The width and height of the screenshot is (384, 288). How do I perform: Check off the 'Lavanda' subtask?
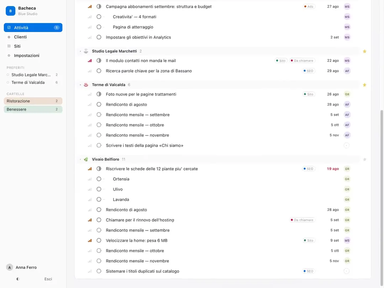tap(99, 199)
